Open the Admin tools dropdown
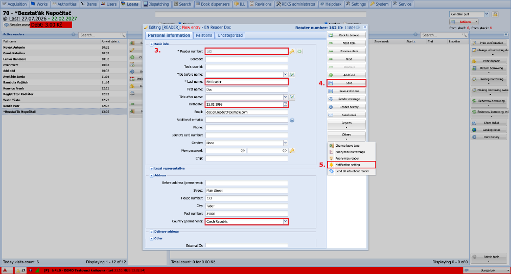Image resolution: width=511 pixels, height=274 pixels. 489,258
